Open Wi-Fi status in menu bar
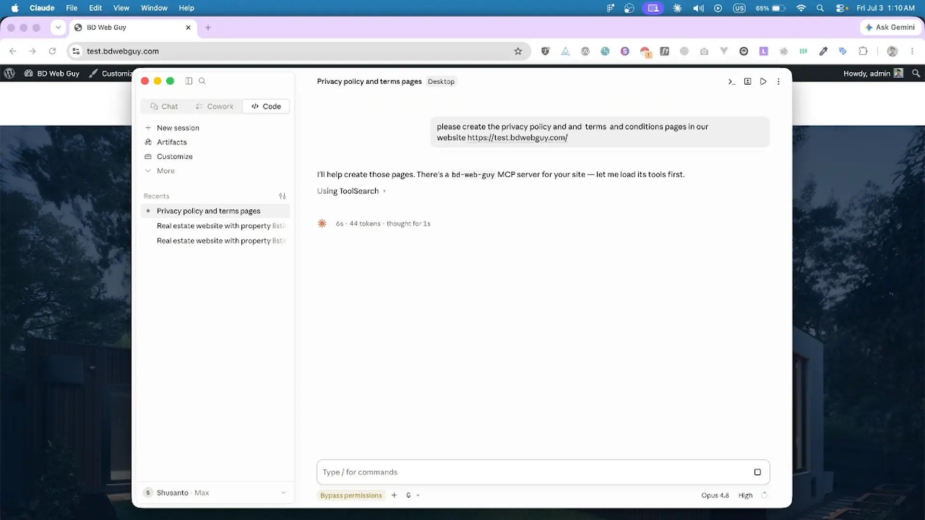This screenshot has width=925, height=520. 801,8
